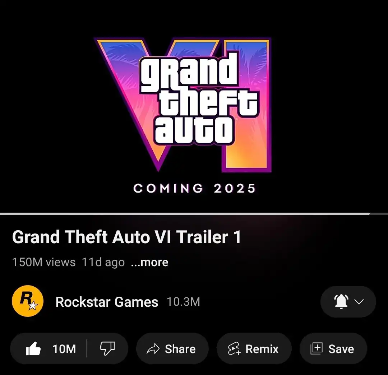Seek on the video progress bar

point(194,213)
